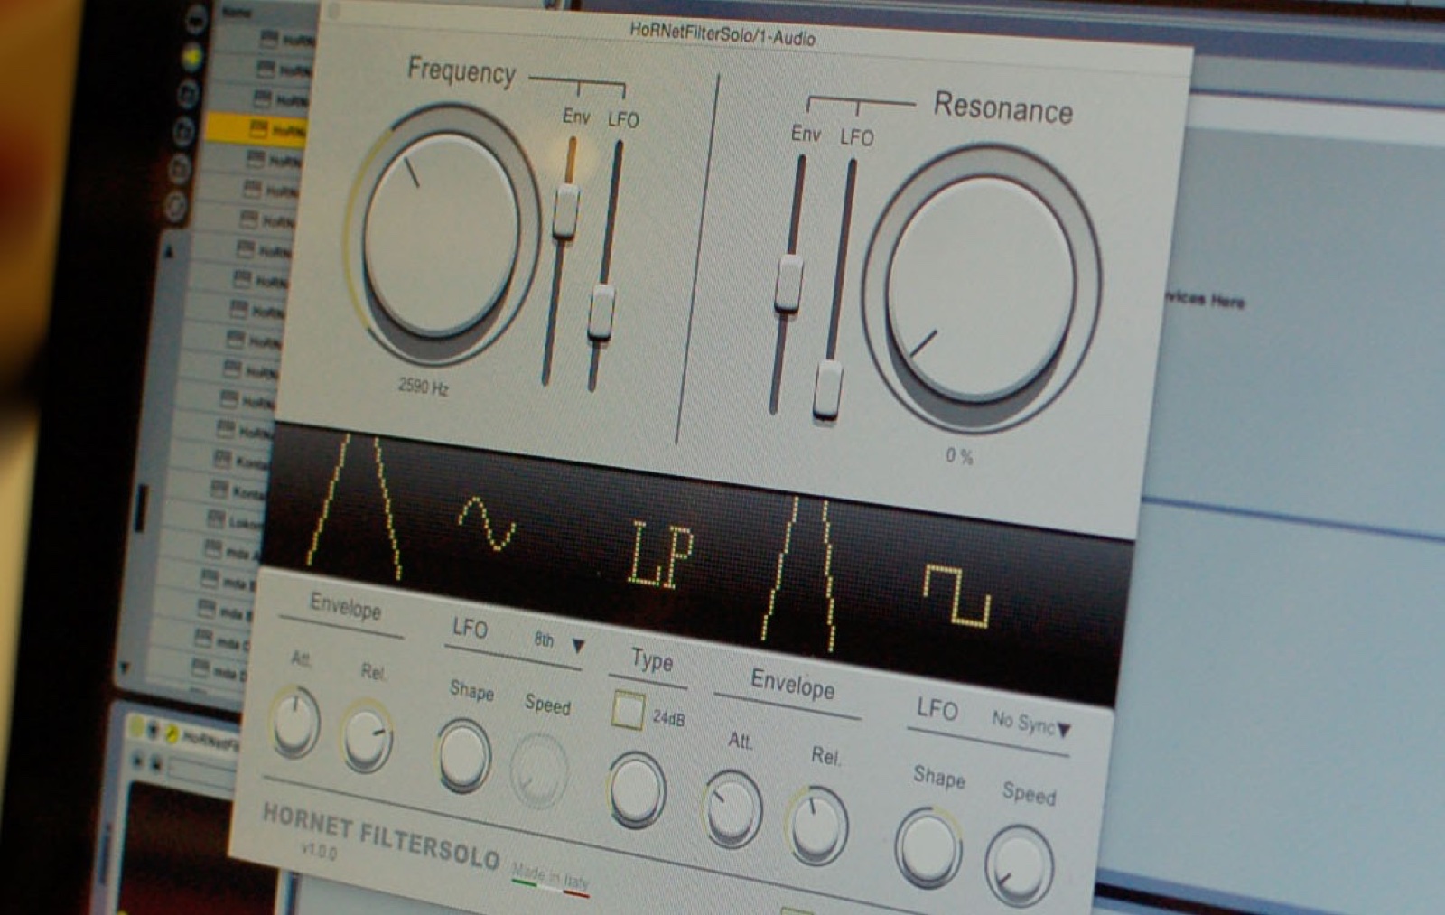This screenshot has width=1445, height=915.
Task: Open the No Sync LFO dropdown
Action: (1031, 724)
